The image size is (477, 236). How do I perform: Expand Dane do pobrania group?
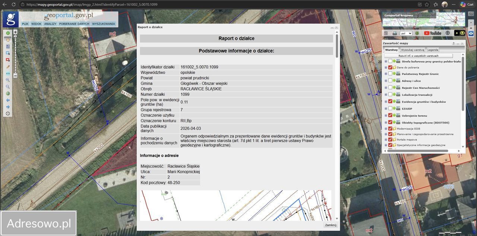point(386,67)
